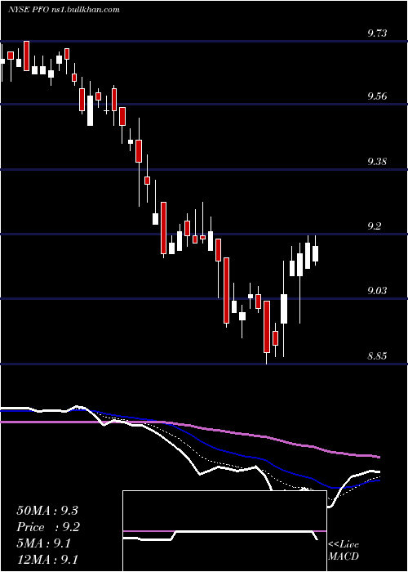Click the NYSE PFO ns1.bullkhan.com header text
408x572 pixels.
[64, 10]
